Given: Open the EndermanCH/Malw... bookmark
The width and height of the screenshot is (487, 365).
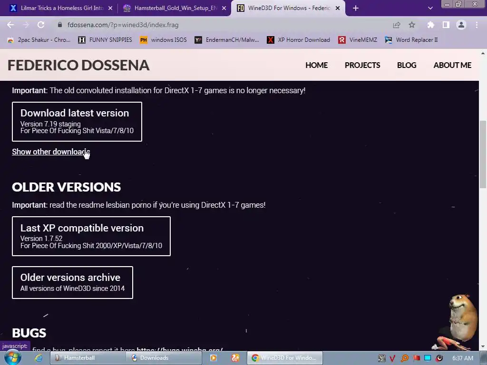Looking at the screenshot, I should tap(227, 40).
